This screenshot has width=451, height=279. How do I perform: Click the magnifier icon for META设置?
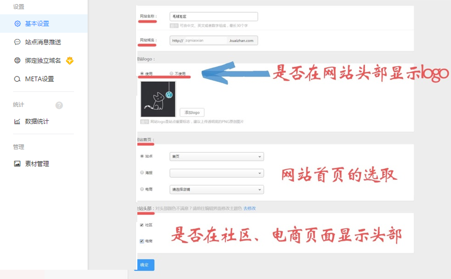tap(17, 79)
